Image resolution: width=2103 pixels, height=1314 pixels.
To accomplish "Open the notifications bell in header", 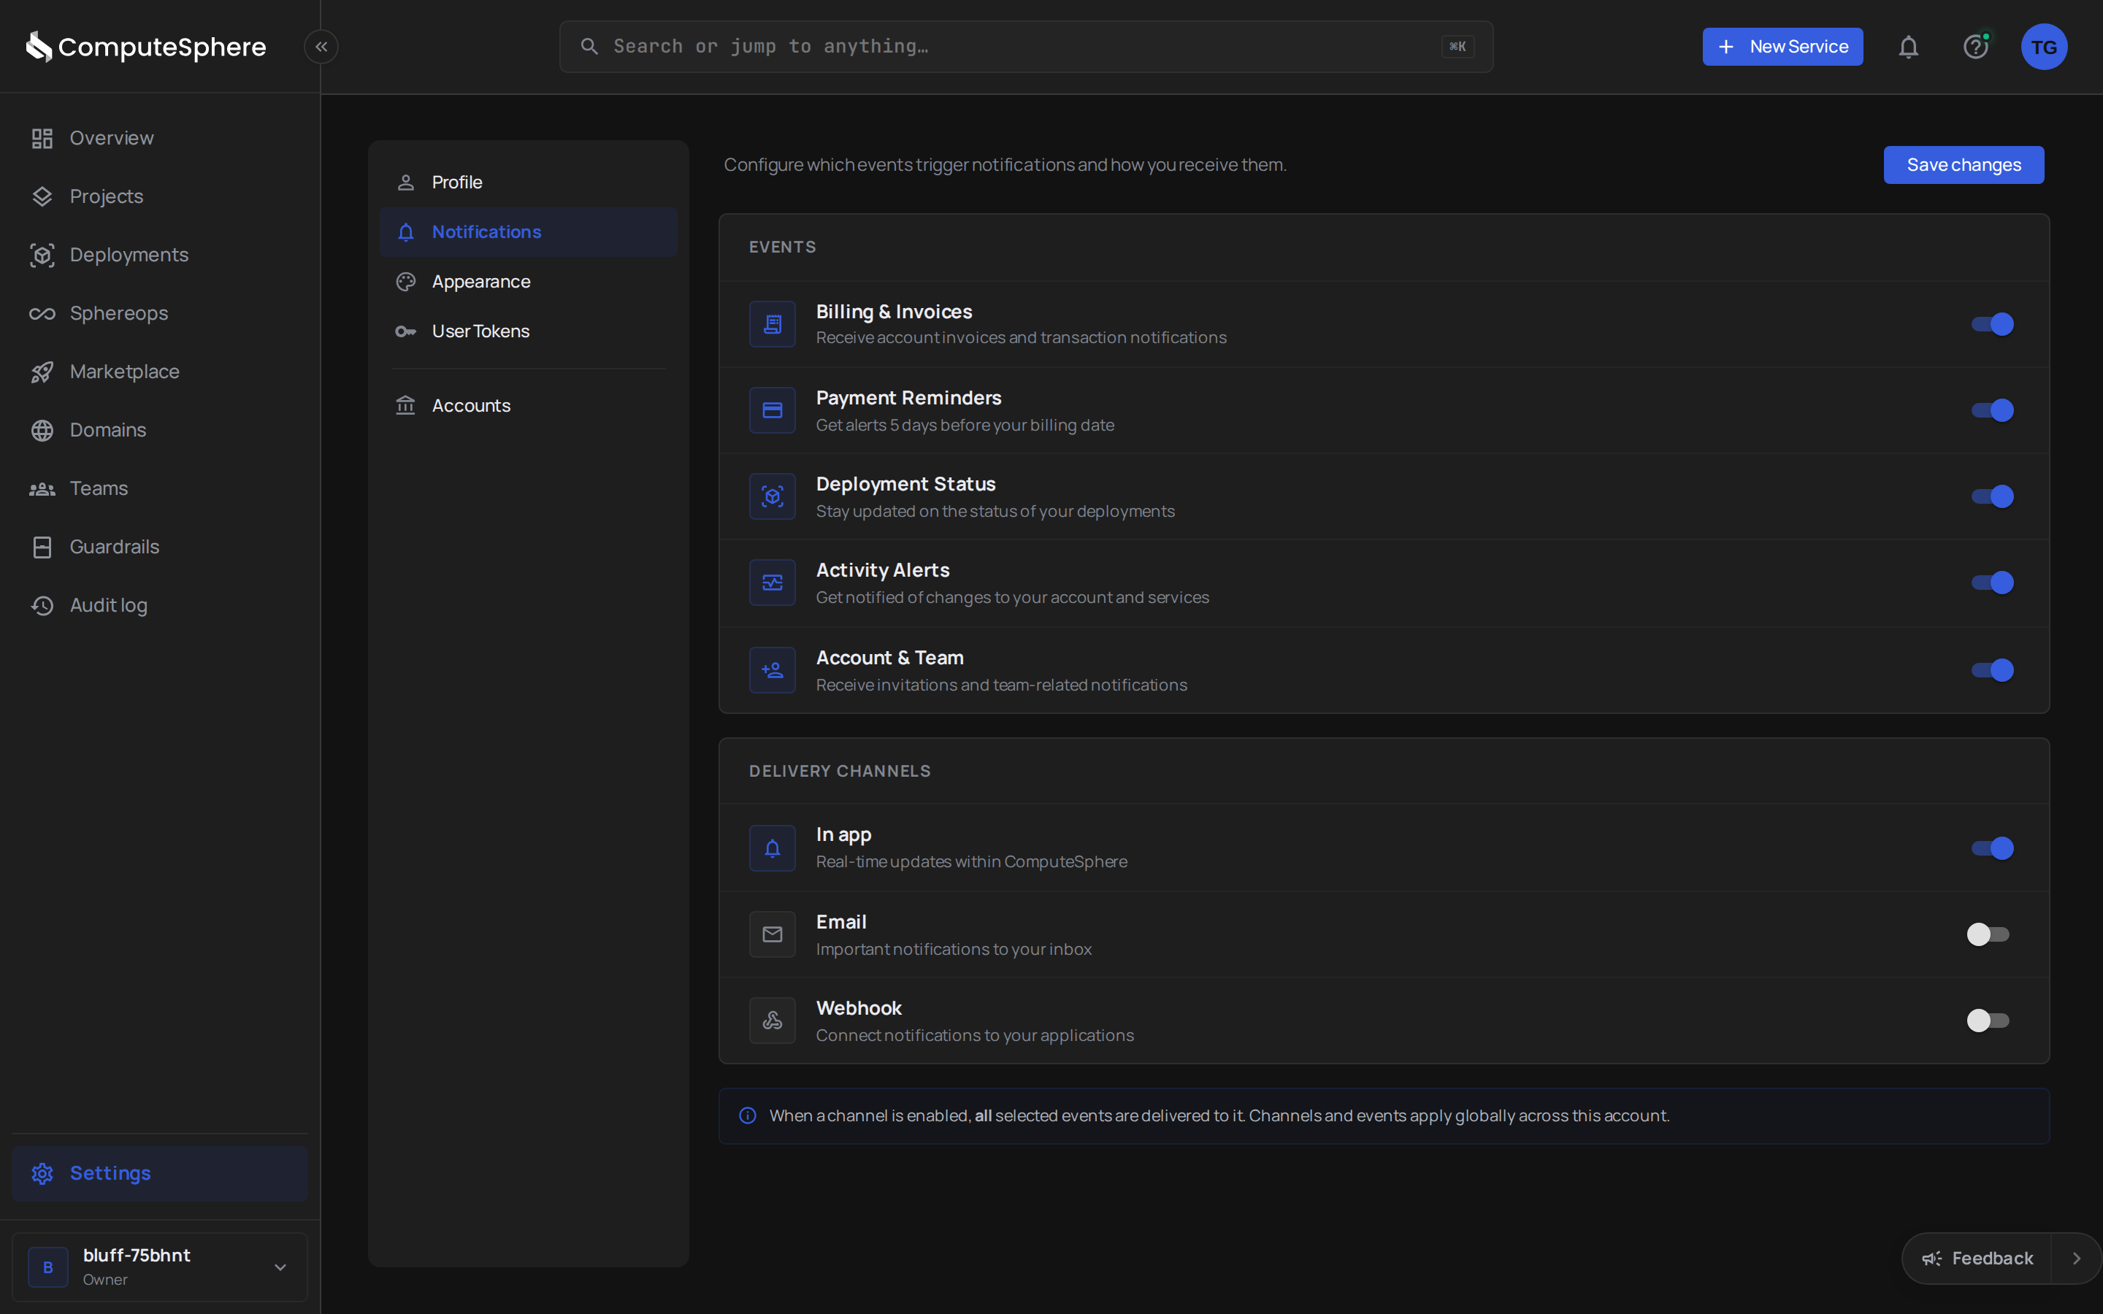I will (x=1908, y=47).
